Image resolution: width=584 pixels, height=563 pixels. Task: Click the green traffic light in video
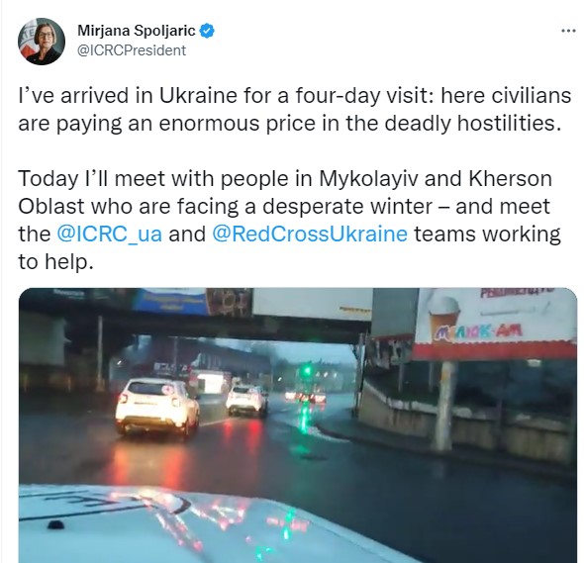[307, 370]
